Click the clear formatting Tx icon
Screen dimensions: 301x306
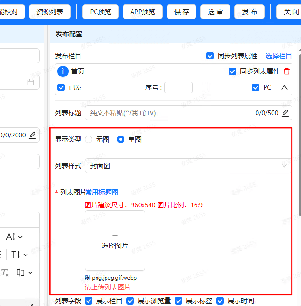[5, 272]
